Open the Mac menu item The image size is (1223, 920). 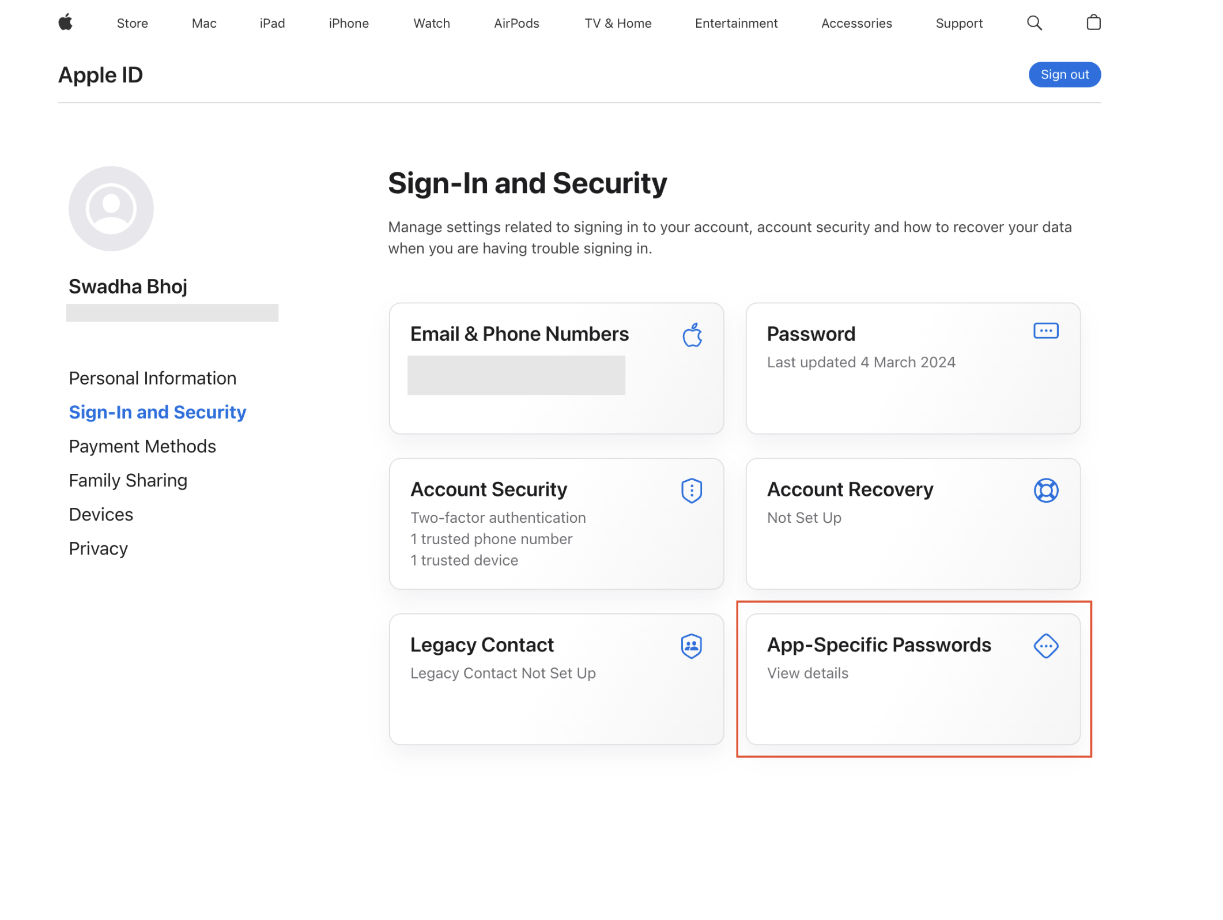[204, 23]
